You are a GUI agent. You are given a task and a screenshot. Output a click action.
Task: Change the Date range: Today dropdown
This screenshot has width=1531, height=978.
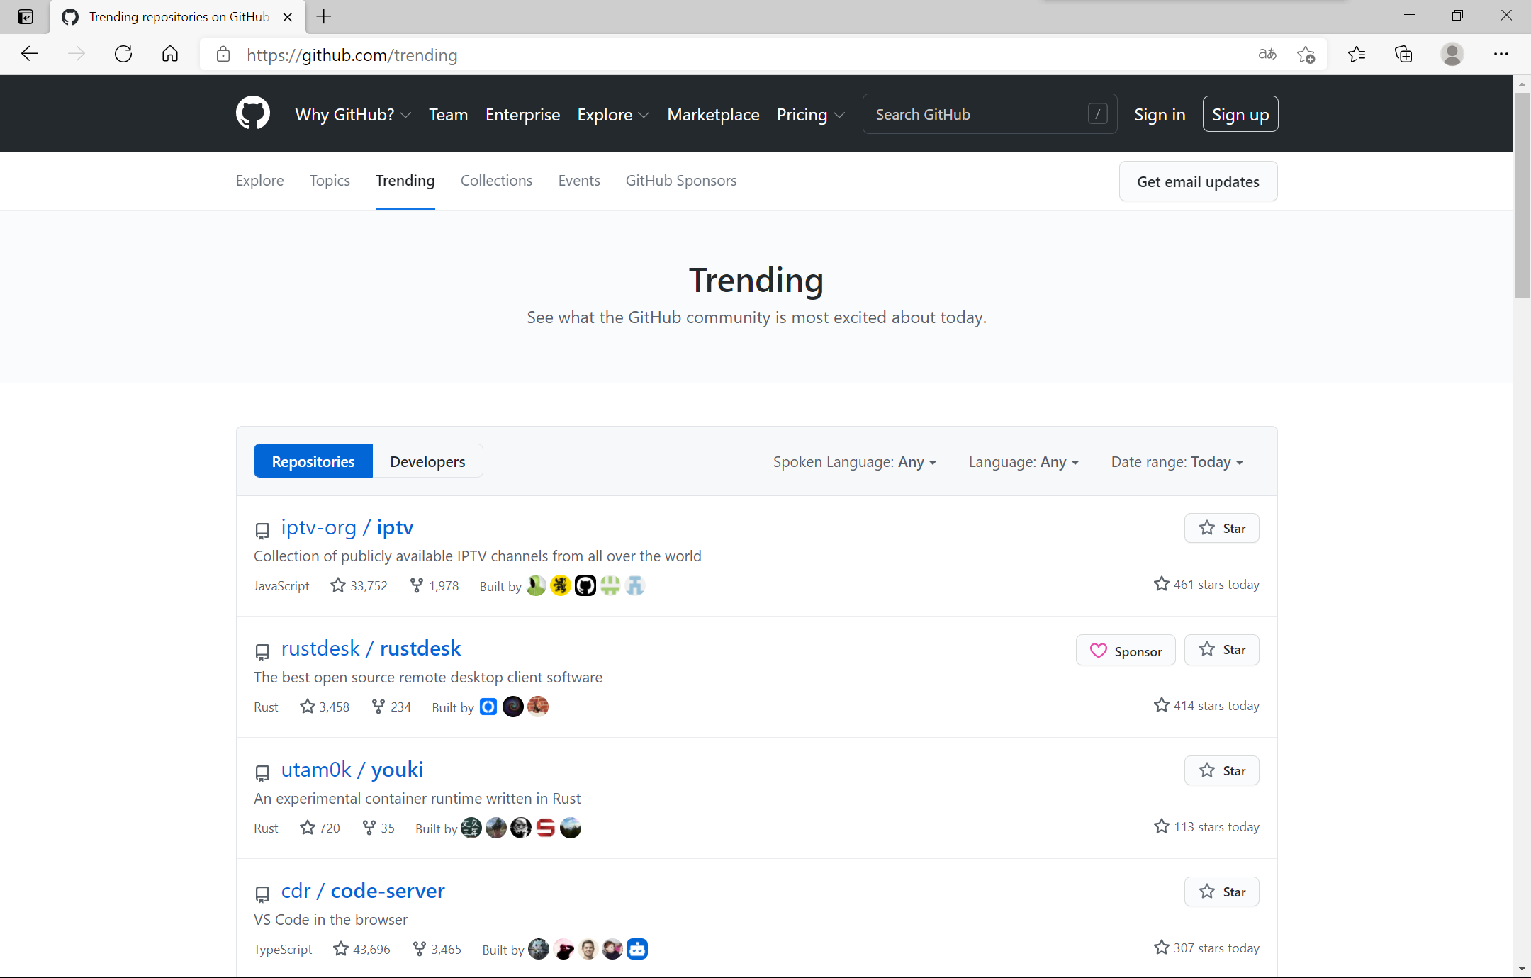1177,462
